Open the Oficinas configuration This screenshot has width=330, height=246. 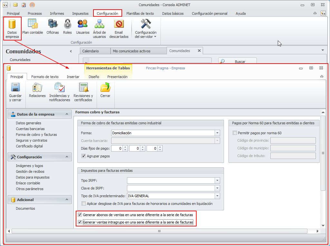click(x=53, y=27)
